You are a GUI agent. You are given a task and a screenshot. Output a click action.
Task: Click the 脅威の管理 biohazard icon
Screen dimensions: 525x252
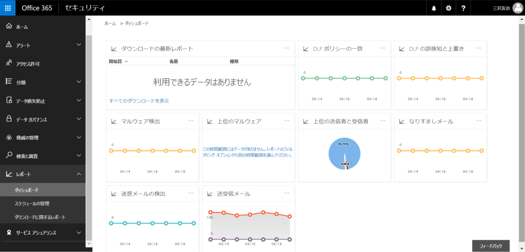point(9,137)
